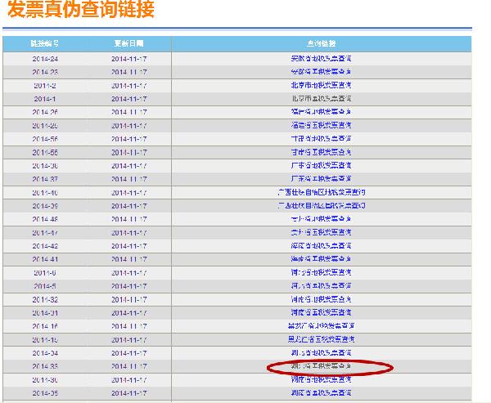Open the 黑龙江省国税发票查询 link in row 2014-15
The width and height of the screenshot is (491, 403).
(x=321, y=339)
